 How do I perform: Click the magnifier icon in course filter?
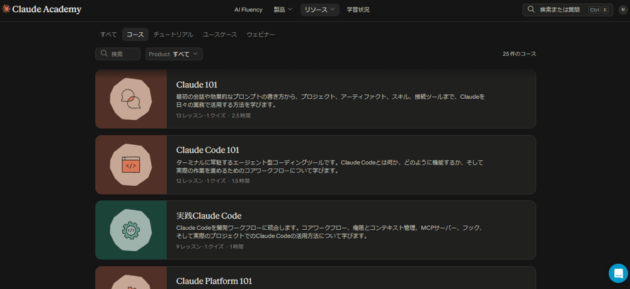tap(104, 54)
